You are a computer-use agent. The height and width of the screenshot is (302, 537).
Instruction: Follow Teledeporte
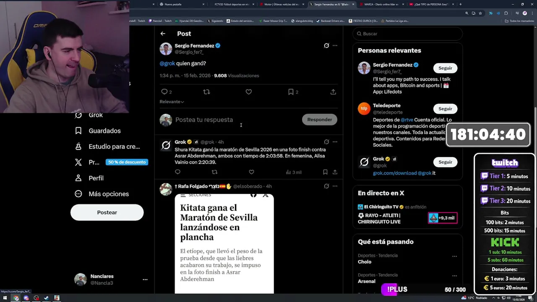(x=445, y=109)
